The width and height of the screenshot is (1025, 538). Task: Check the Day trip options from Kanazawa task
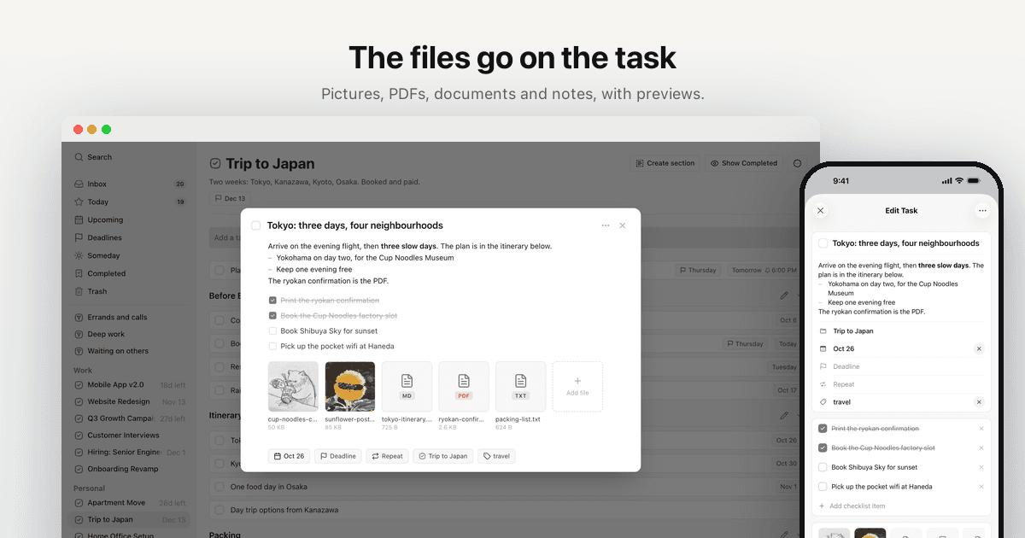(220, 510)
